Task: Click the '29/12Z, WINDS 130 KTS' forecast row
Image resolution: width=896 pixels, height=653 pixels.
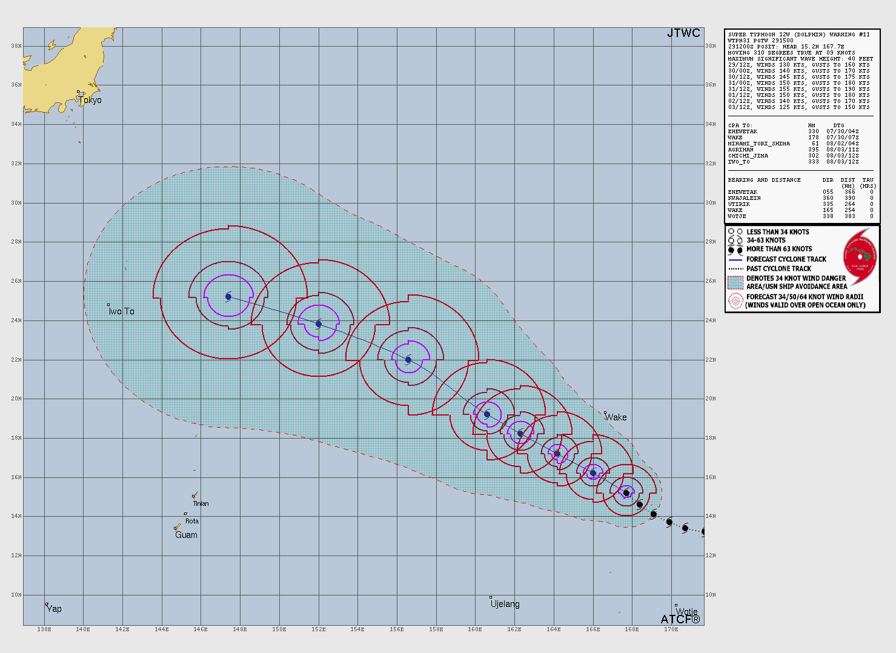Action: point(798,65)
